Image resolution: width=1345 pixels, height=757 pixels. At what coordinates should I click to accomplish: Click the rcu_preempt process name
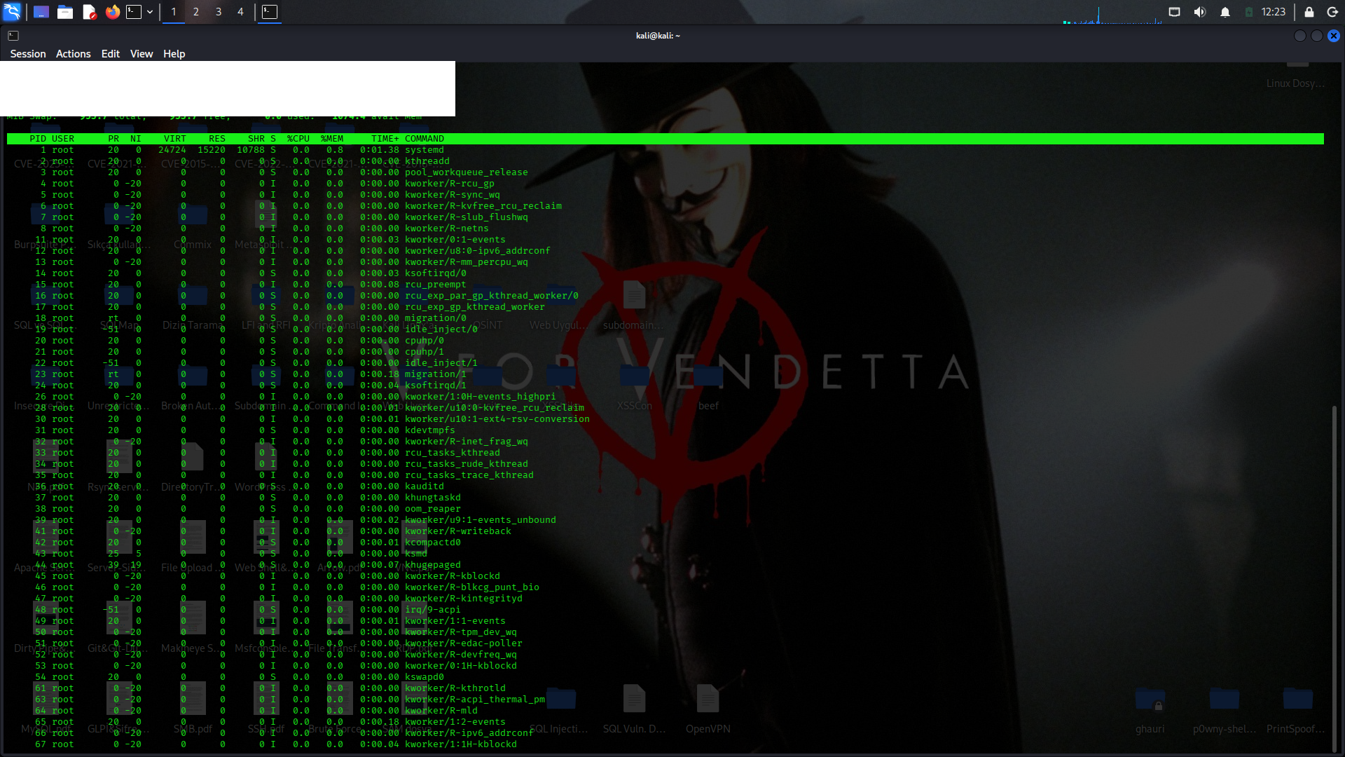point(435,285)
